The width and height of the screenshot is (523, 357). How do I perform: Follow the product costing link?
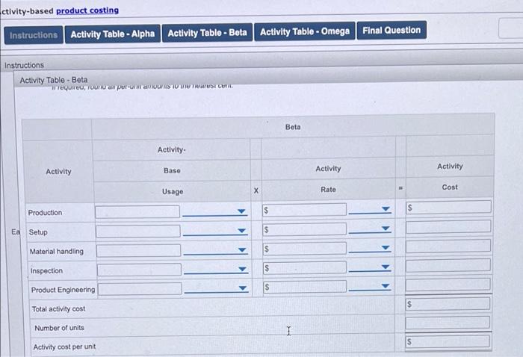coord(87,10)
